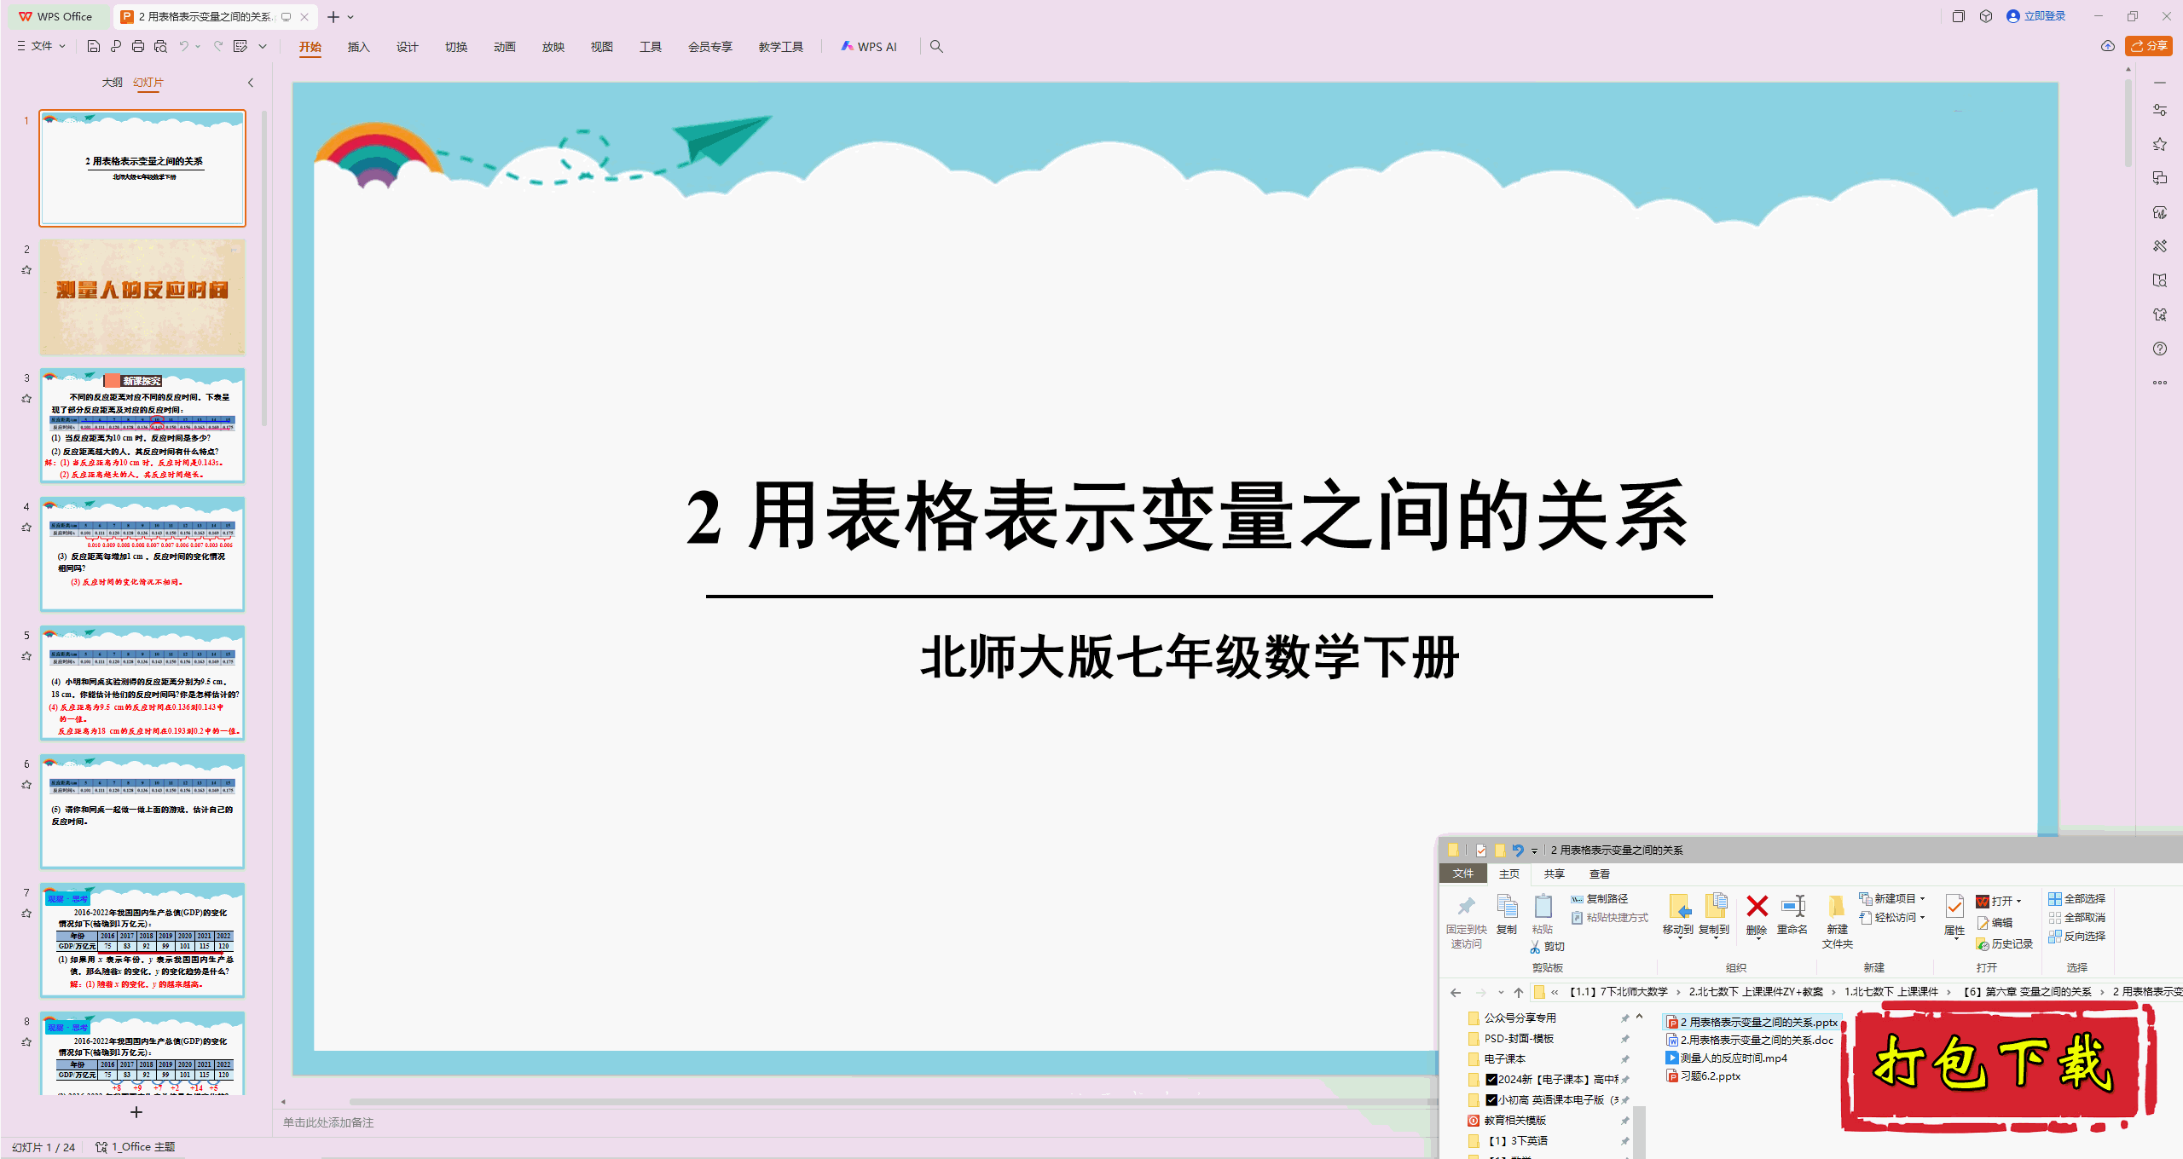Expand quick access toolbar customize chevron
The height and width of the screenshot is (1159, 2183).
pyautogui.click(x=263, y=46)
